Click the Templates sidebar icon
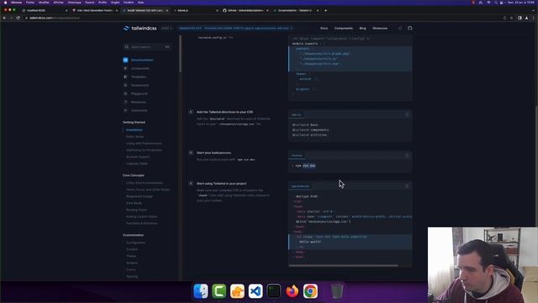This screenshot has height=303, width=538. [x=125, y=77]
